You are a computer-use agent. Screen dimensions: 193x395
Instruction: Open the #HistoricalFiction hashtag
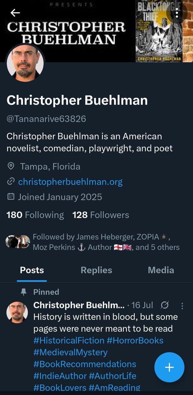(69, 340)
